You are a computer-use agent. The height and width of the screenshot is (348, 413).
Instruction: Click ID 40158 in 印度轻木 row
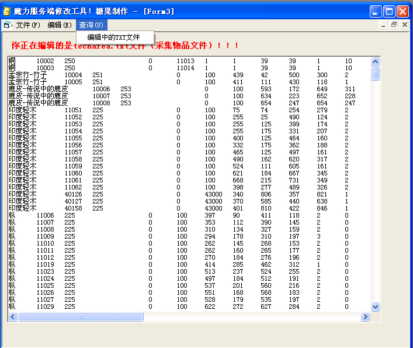73,209
